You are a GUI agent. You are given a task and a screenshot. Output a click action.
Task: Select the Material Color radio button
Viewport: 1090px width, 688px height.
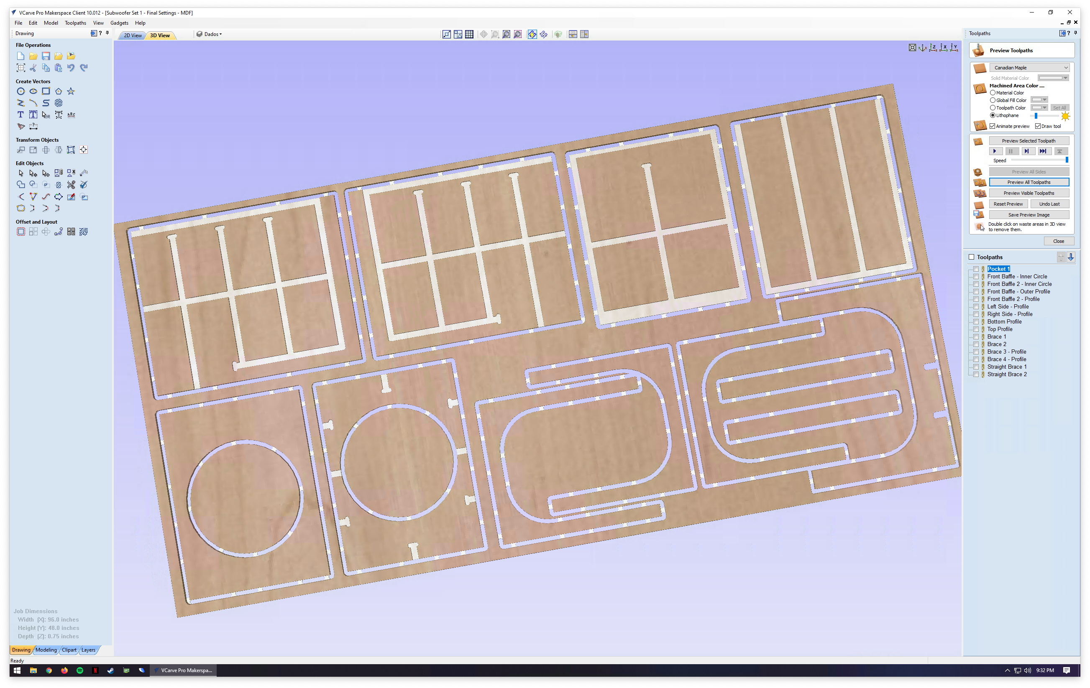(x=993, y=93)
